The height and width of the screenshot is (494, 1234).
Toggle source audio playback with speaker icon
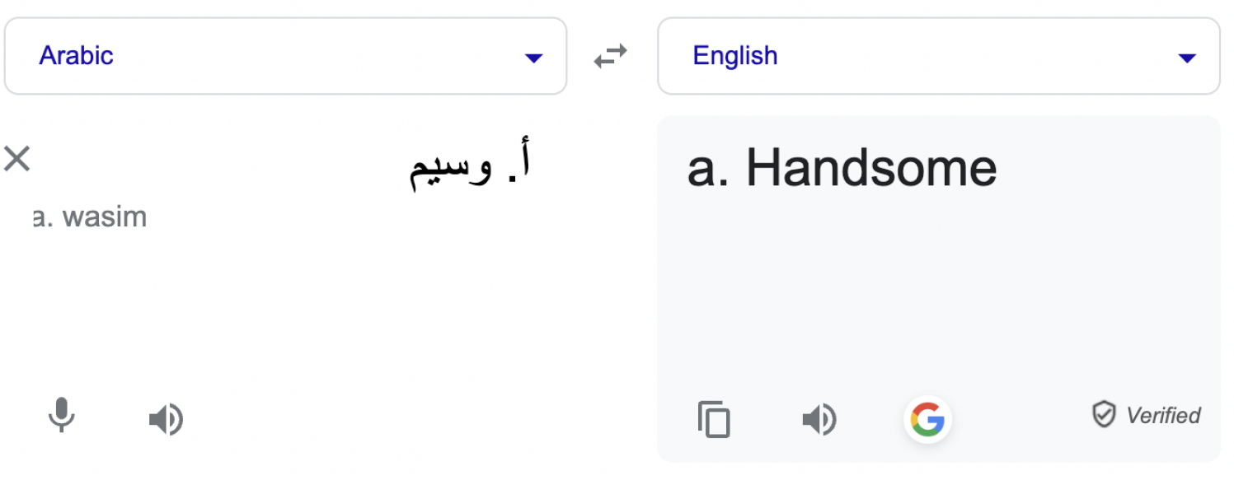(165, 419)
